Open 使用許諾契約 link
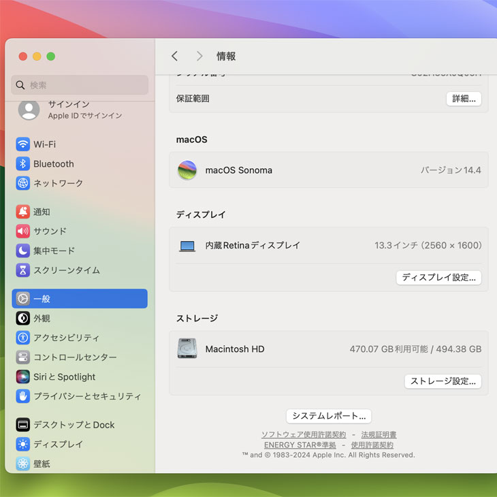The width and height of the screenshot is (497, 497). (x=372, y=445)
